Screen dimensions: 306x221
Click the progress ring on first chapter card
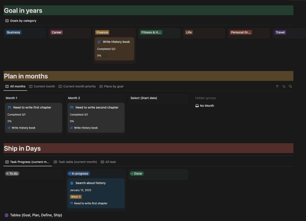click(15, 121)
